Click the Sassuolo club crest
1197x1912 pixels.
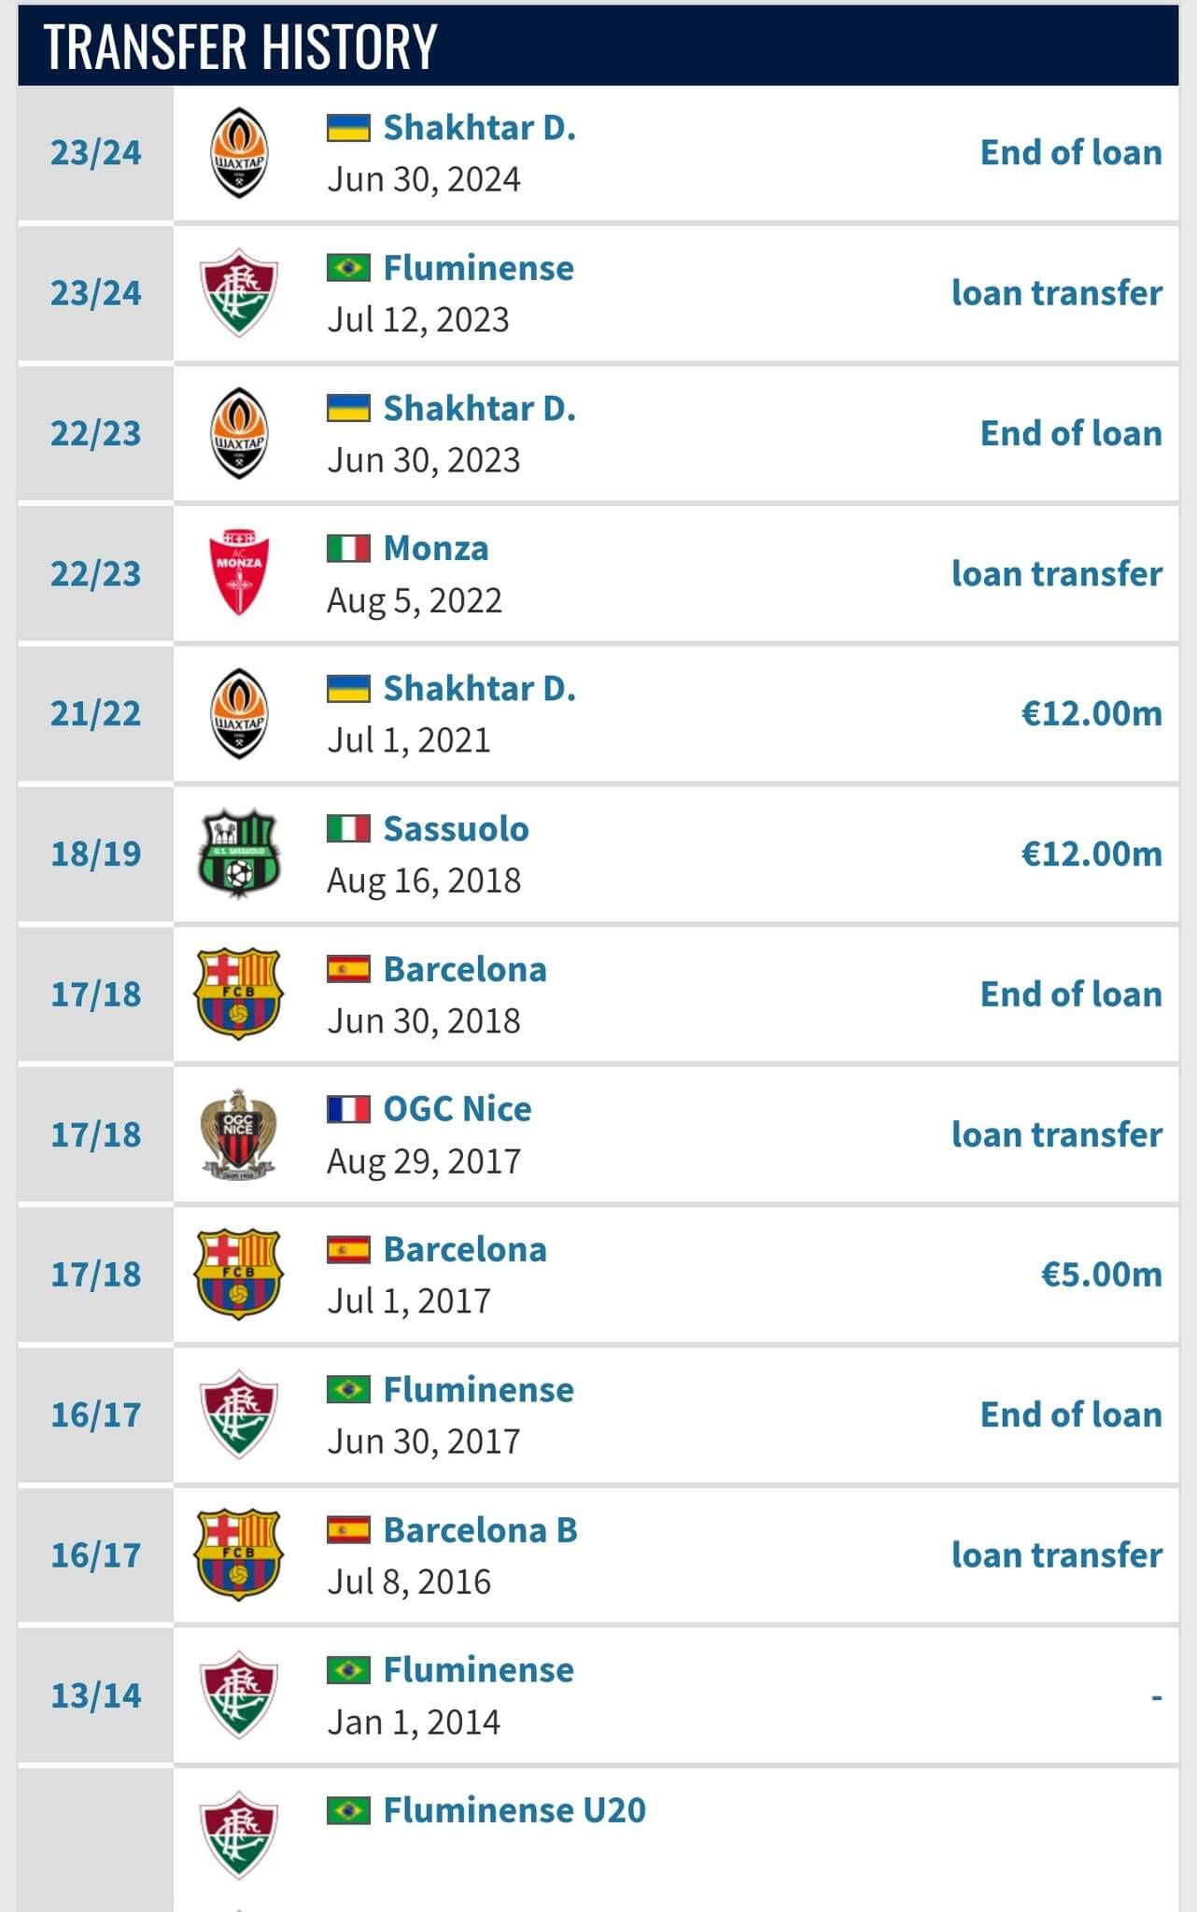(239, 853)
